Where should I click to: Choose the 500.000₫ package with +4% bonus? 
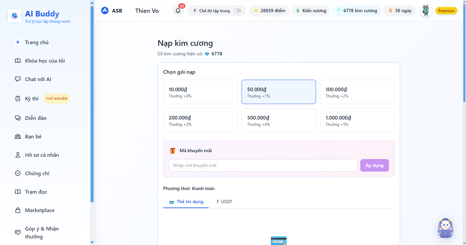[x=279, y=120]
